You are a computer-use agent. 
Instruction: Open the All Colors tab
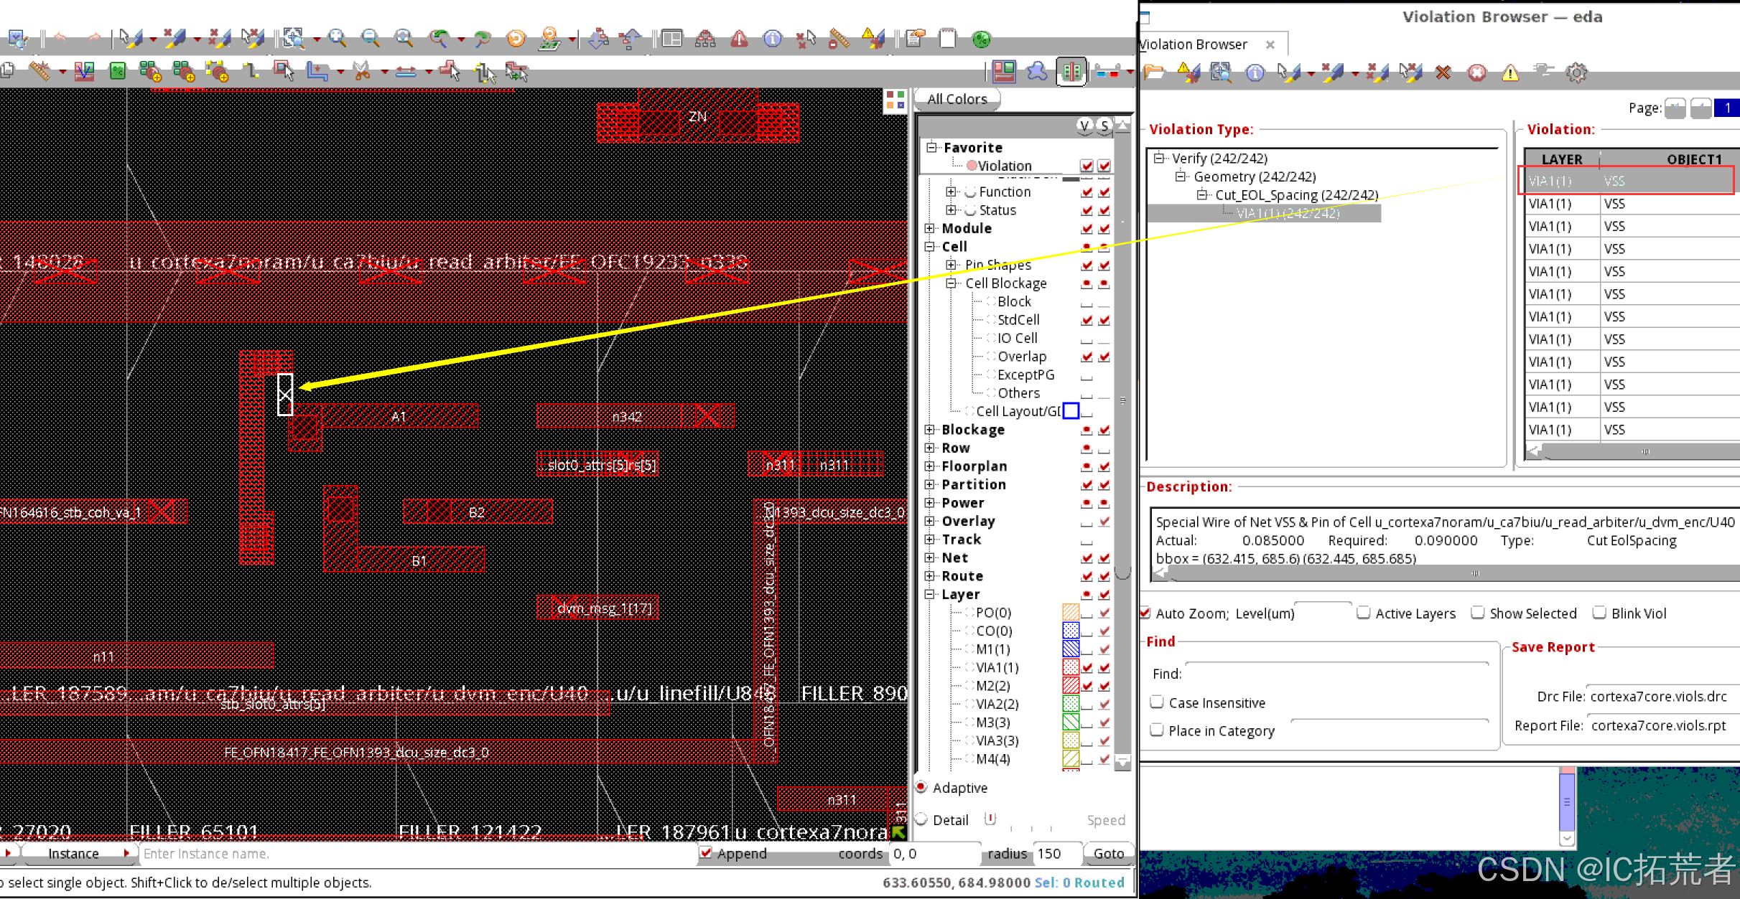pos(957,99)
